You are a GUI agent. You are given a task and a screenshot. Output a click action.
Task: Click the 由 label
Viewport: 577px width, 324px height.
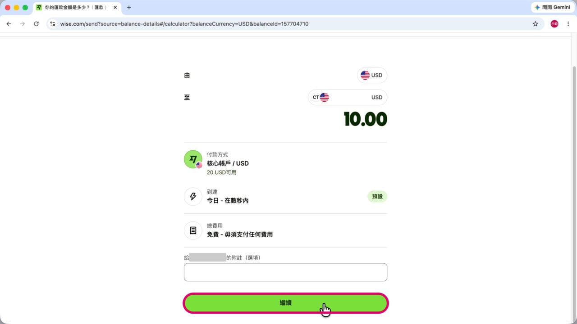187,76
